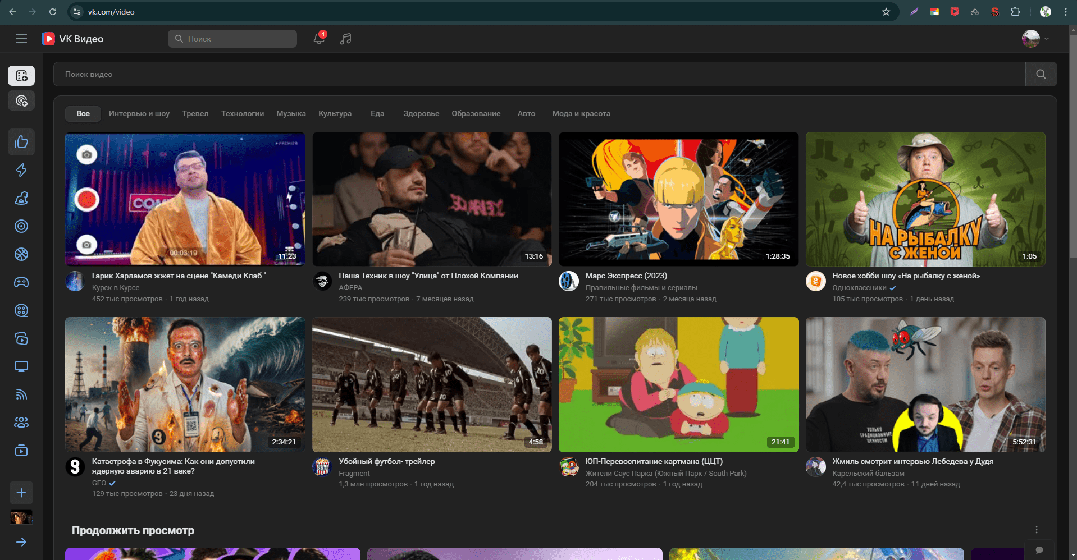Open the GEO verified channel link
The width and height of the screenshot is (1077, 560).
pos(99,483)
